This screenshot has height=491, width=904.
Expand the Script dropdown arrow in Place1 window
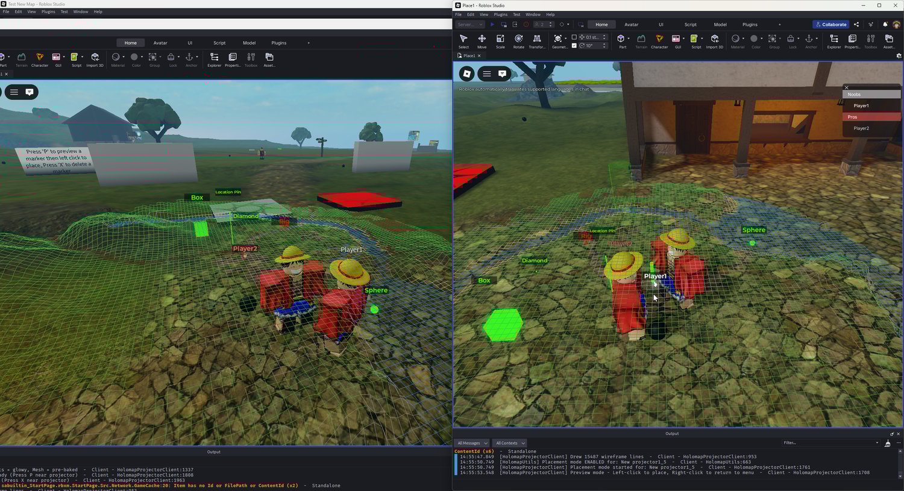[702, 39]
